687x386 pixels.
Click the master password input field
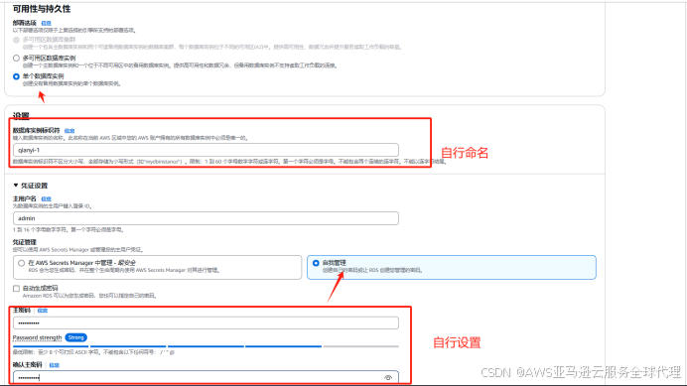pyautogui.click(x=206, y=322)
